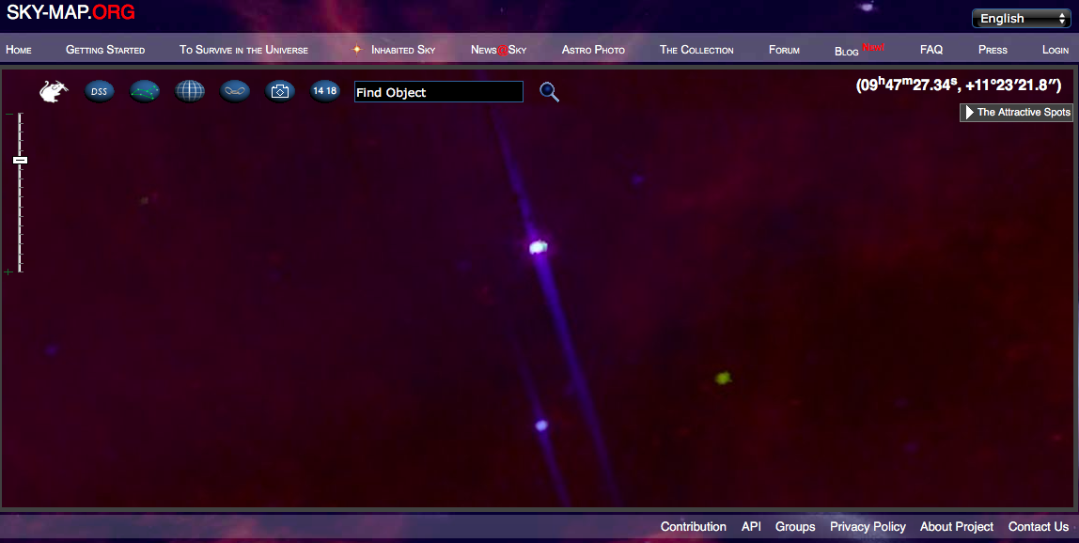
Task: Toggle constellation figures visibility
Action: click(x=144, y=91)
